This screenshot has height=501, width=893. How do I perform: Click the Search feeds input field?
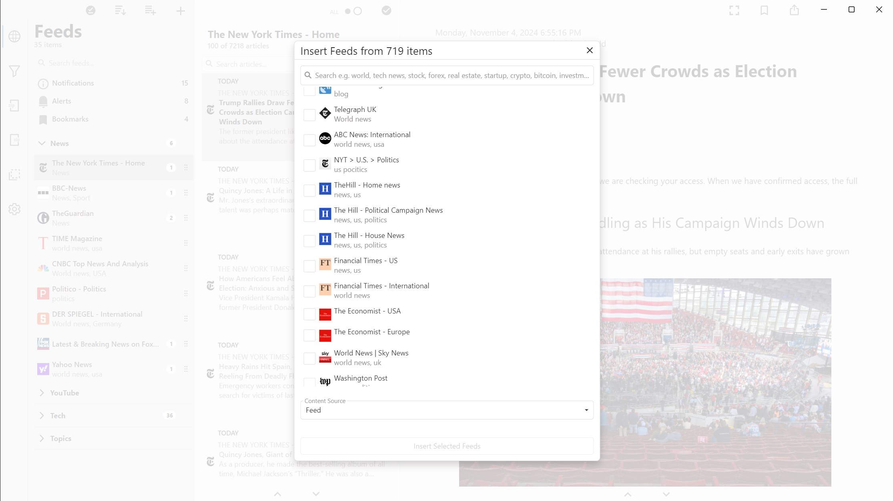coord(112,63)
